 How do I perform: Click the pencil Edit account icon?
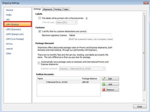pyautogui.click(x=104, y=79)
